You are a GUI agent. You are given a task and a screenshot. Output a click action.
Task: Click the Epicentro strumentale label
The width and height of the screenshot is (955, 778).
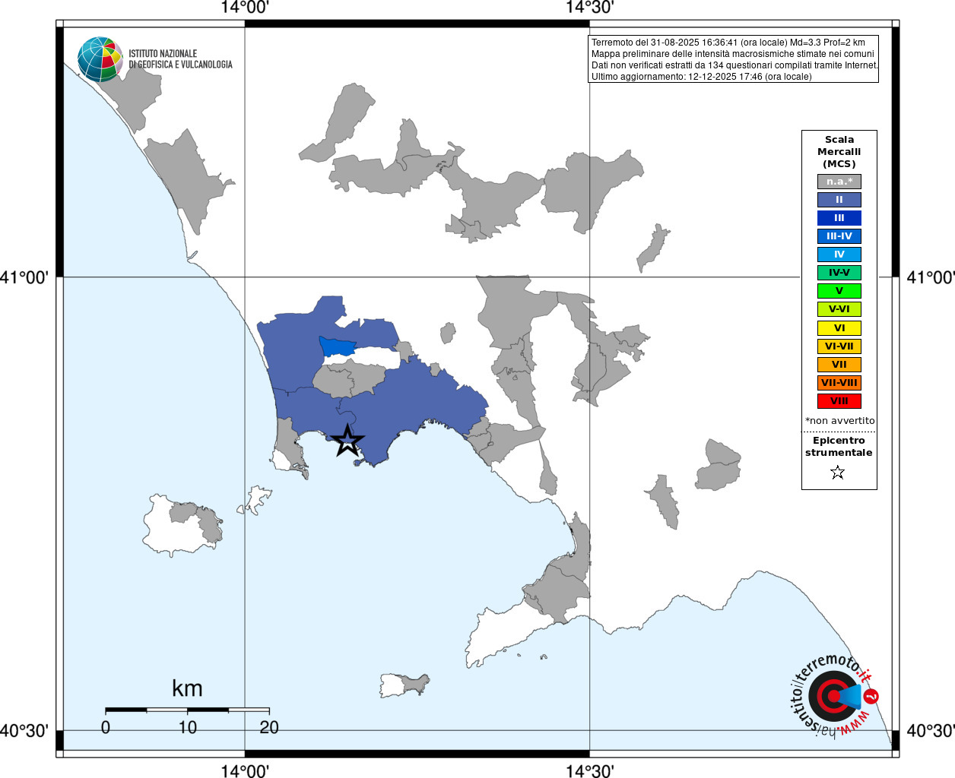(x=839, y=447)
